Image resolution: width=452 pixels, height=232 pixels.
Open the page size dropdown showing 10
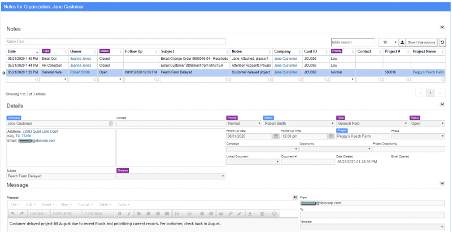[388, 42]
